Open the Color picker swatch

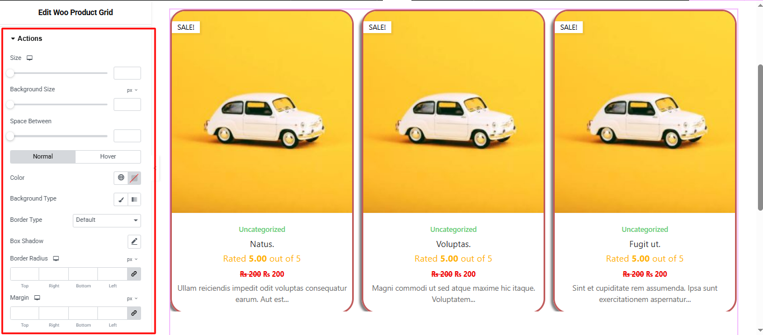[x=134, y=178]
